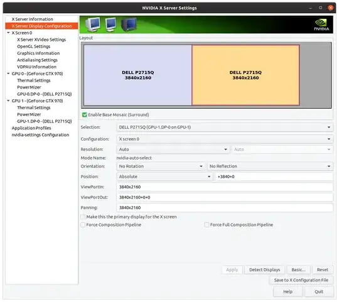Screen dimensions: 339x302
Task: Click Save to X Configuration File
Action: coord(301,280)
